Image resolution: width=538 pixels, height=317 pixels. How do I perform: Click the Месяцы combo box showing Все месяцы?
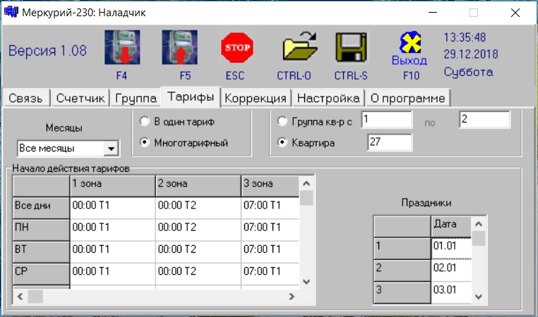[68, 149]
